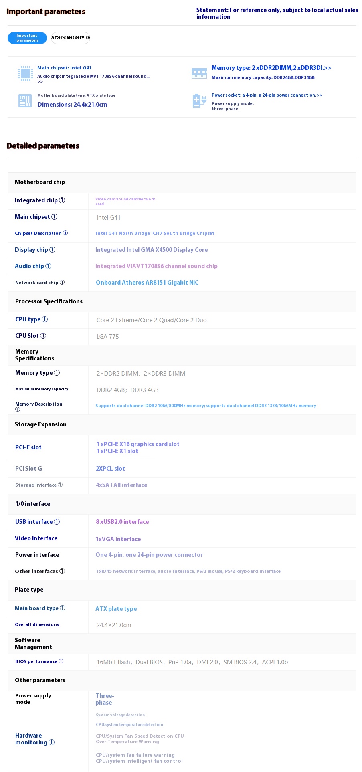362x772 pixels.
Task: Click the 1xRJ45 network interface text
Action: coord(188,571)
